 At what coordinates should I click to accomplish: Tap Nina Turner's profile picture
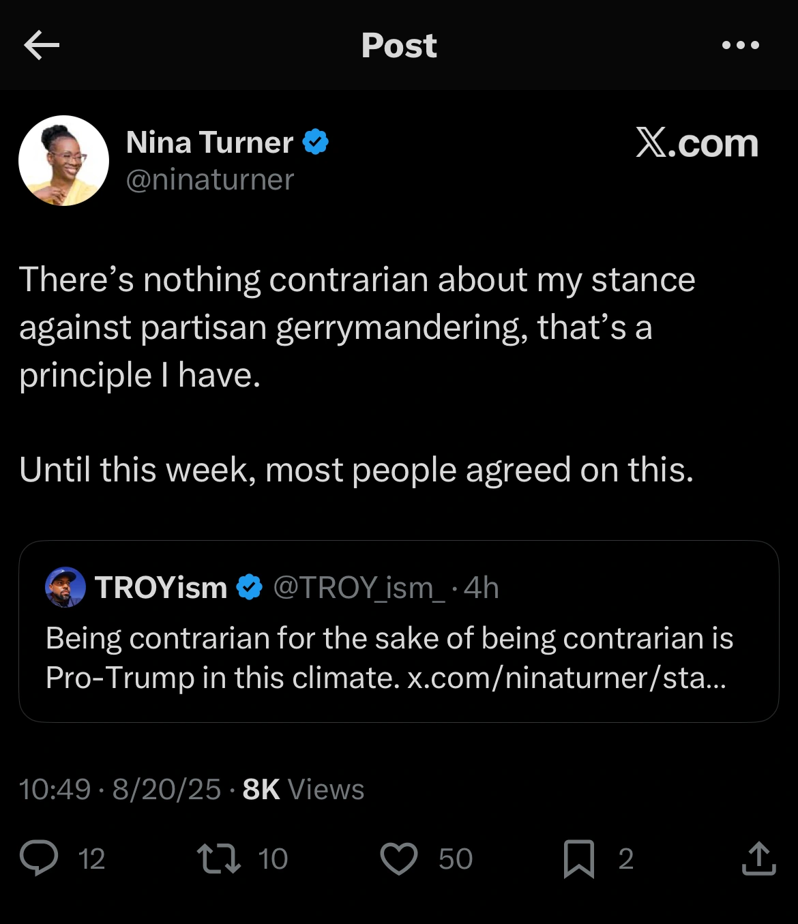pyautogui.click(x=63, y=161)
